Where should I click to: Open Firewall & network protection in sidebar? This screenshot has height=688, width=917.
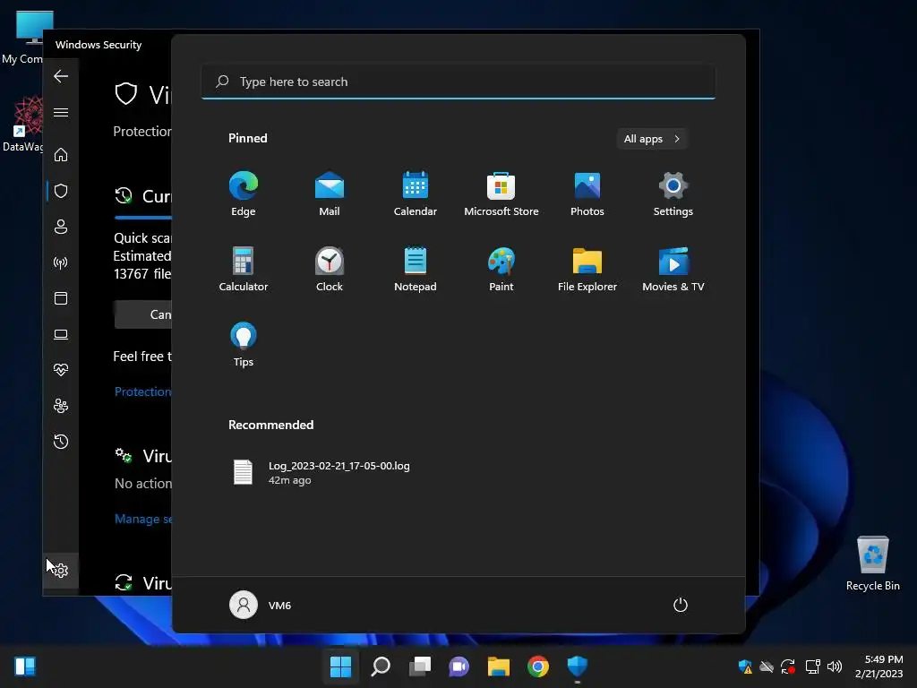pyautogui.click(x=61, y=262)
